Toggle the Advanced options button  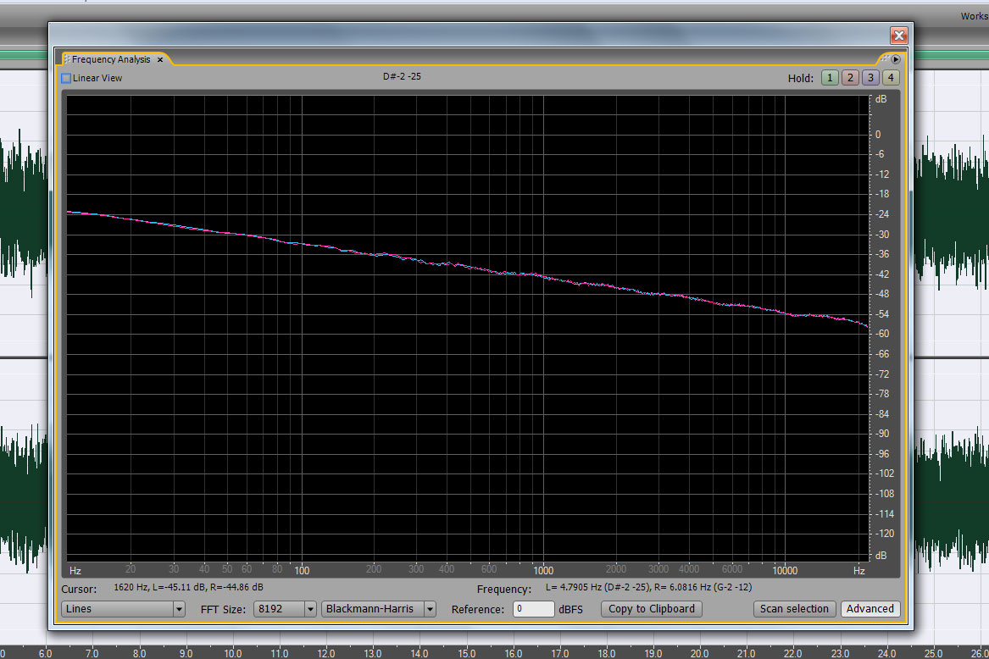click(x=870, y=609)
